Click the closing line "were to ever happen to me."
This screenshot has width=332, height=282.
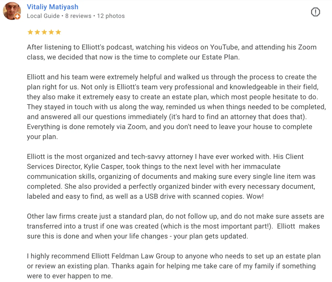(70, 276)
